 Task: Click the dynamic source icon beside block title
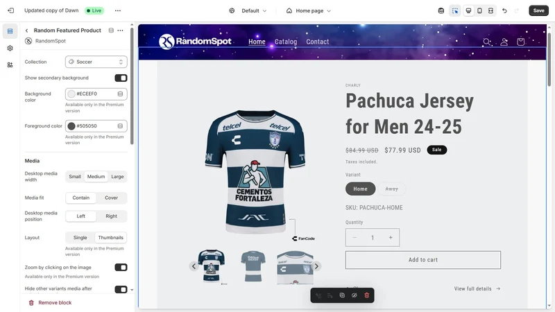click(111, 31)
